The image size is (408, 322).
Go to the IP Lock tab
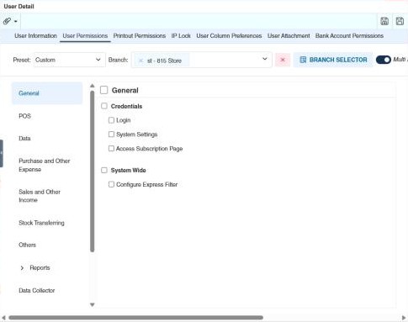[x=181, y=36]
